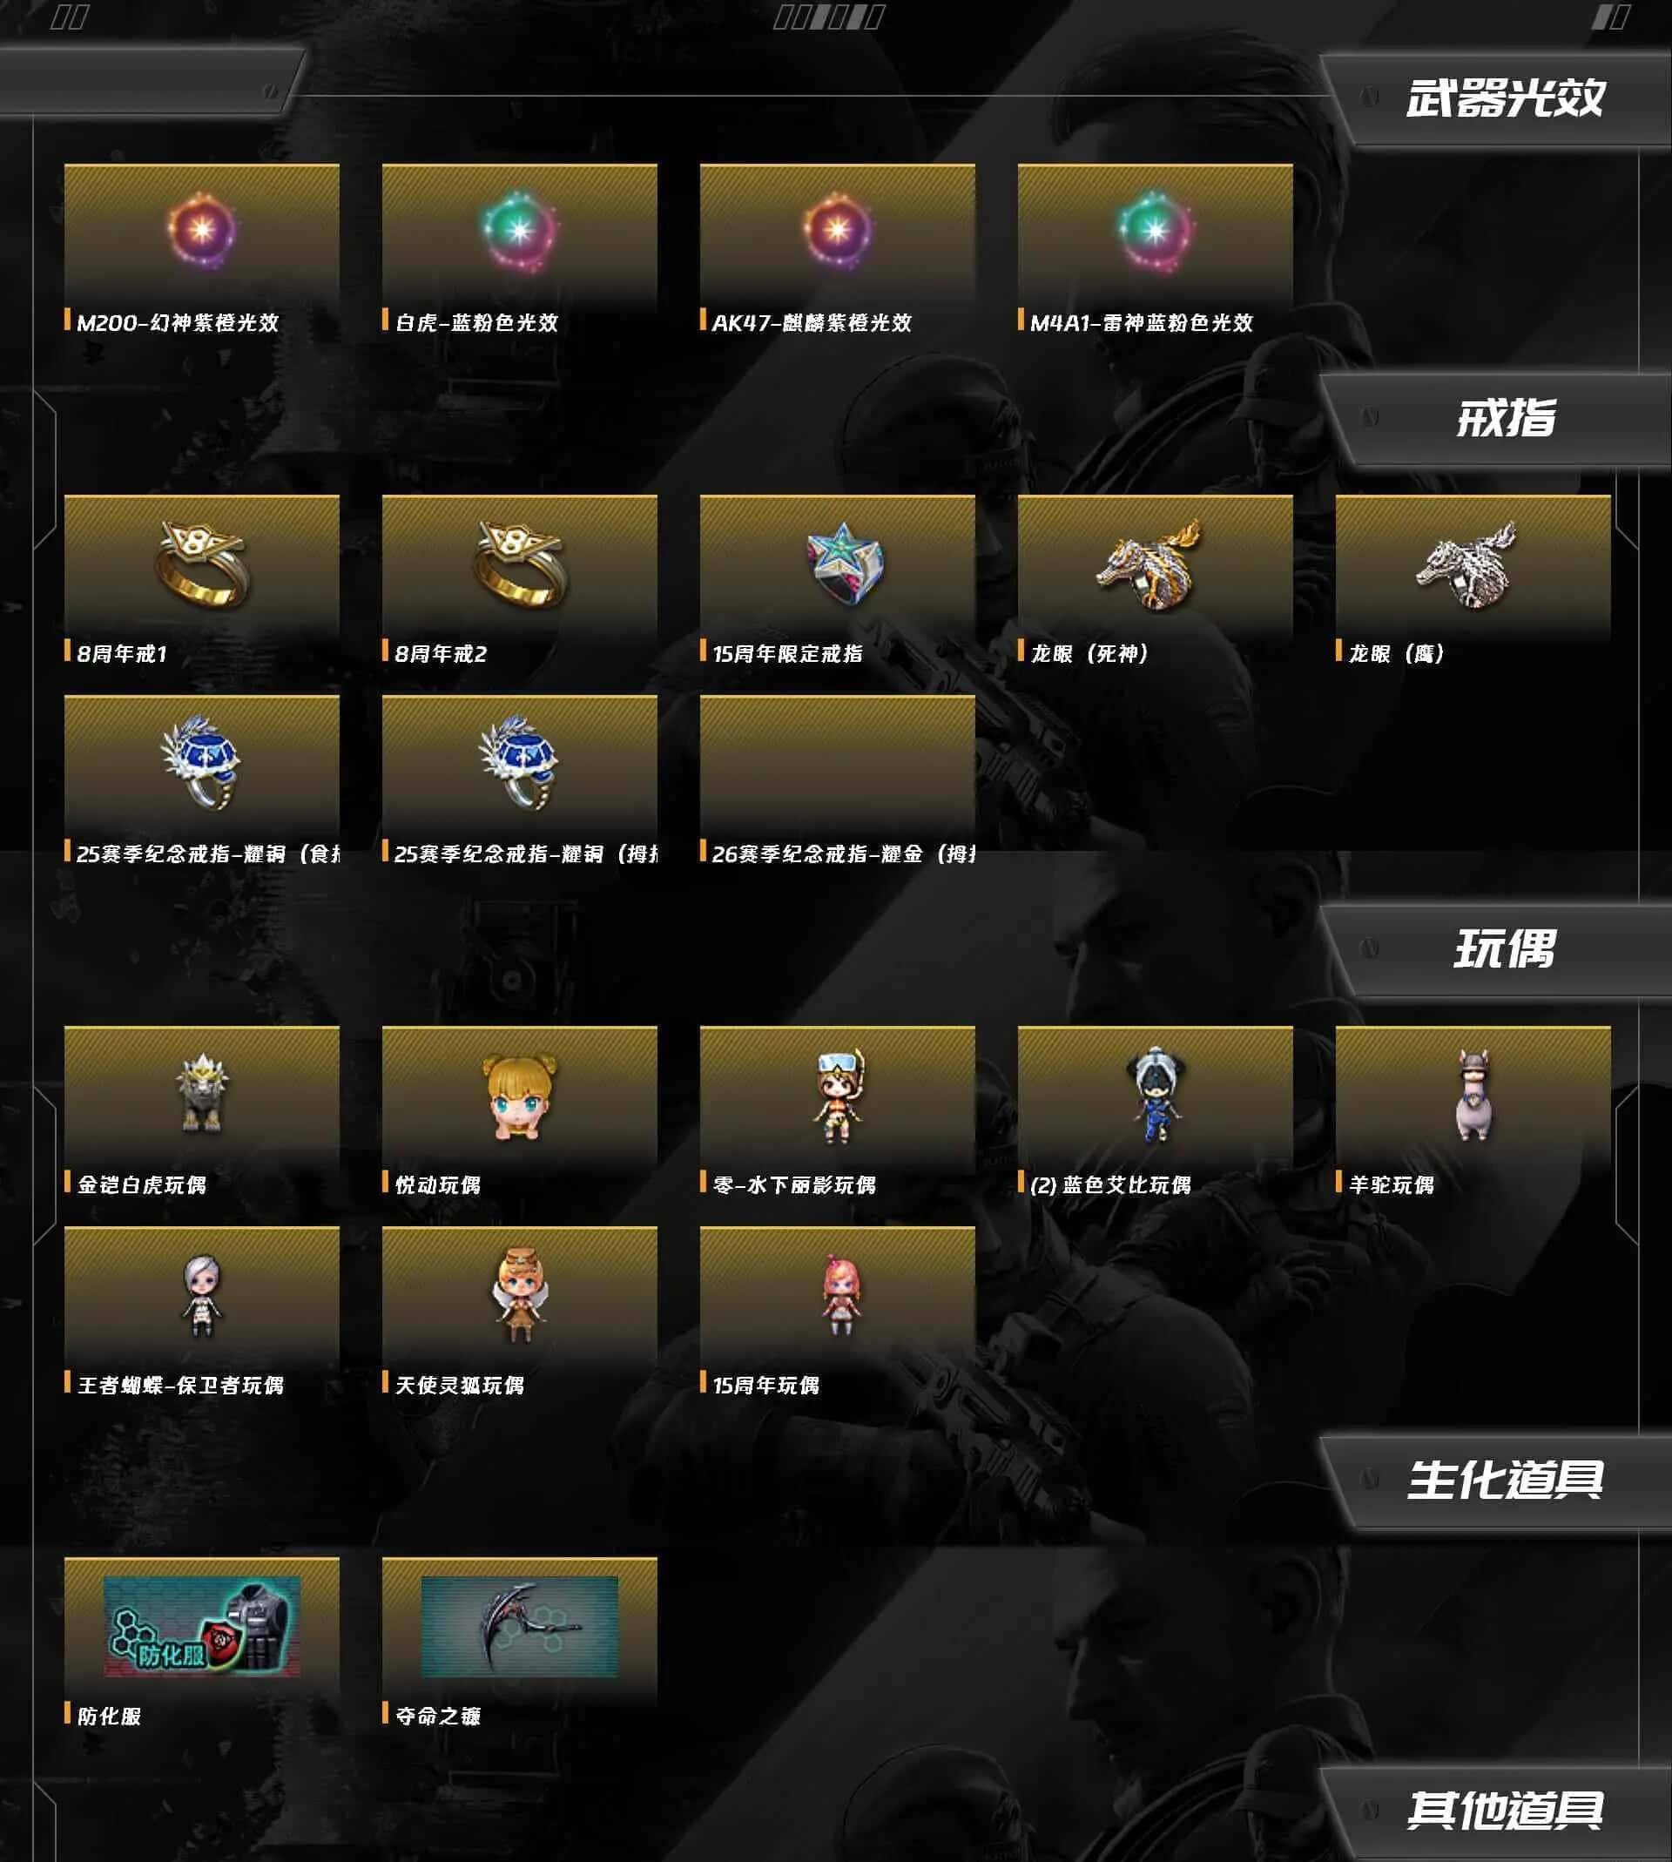Click the AK47-麒麟紫橙光效 label
Image resolution: width=1672 pixels, height=1862 pixels.
812,322
